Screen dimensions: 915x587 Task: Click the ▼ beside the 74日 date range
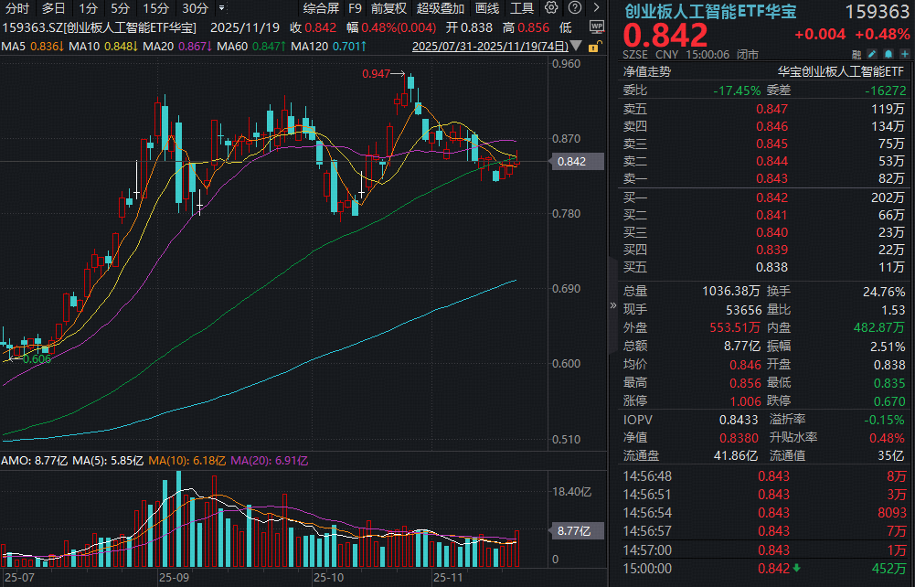point(575,46)
